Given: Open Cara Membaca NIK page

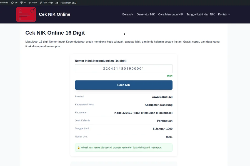Looking at the screenshot, I should pyautogui.click(x=171, y=14).
